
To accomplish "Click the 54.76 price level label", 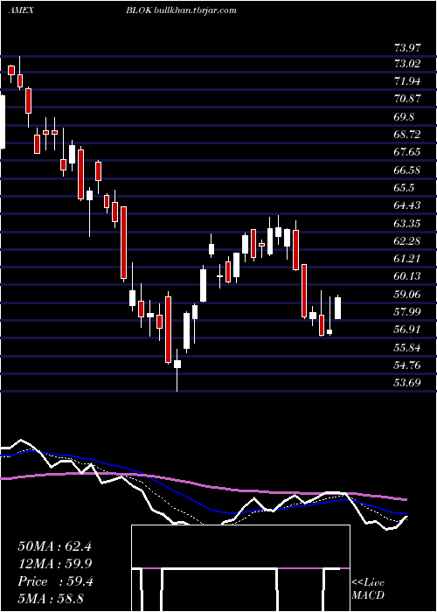I will [408, 365].
